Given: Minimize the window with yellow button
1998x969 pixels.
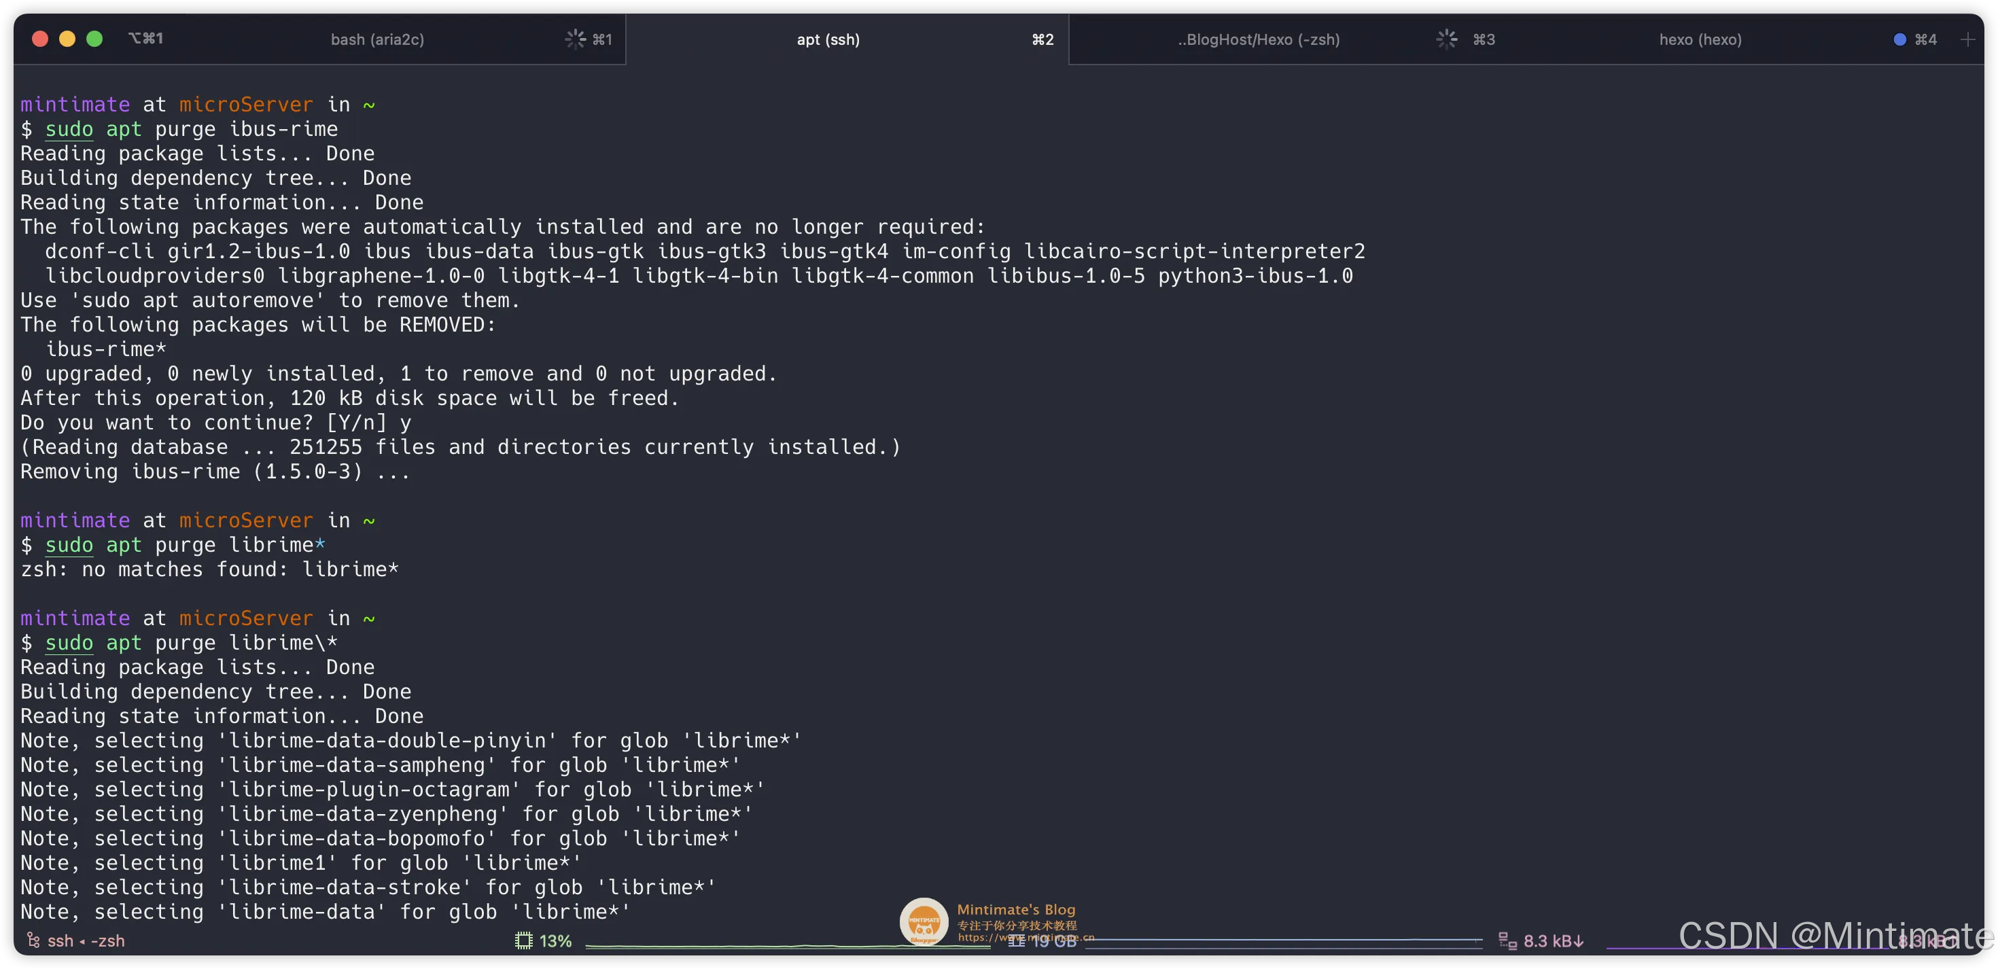Looking at the screenshot, I should tap(67, 39).
